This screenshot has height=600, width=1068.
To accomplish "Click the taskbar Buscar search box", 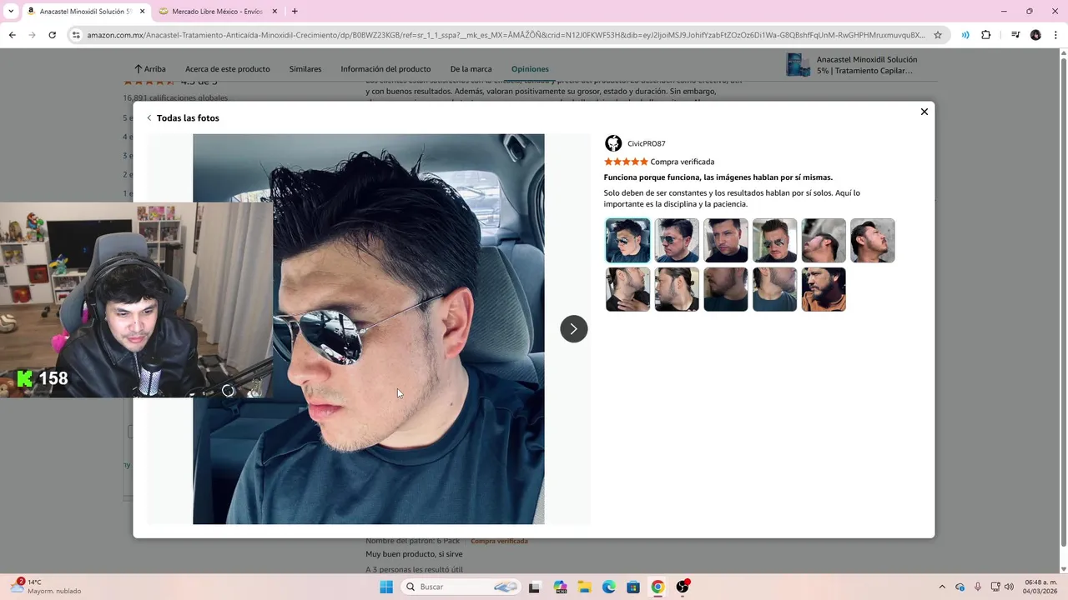I will (461, 587).
